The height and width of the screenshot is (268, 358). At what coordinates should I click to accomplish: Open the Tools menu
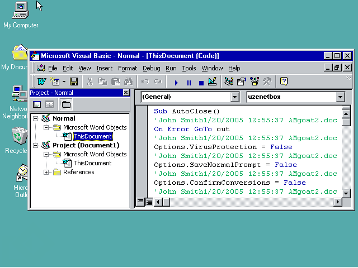(189, 68)
